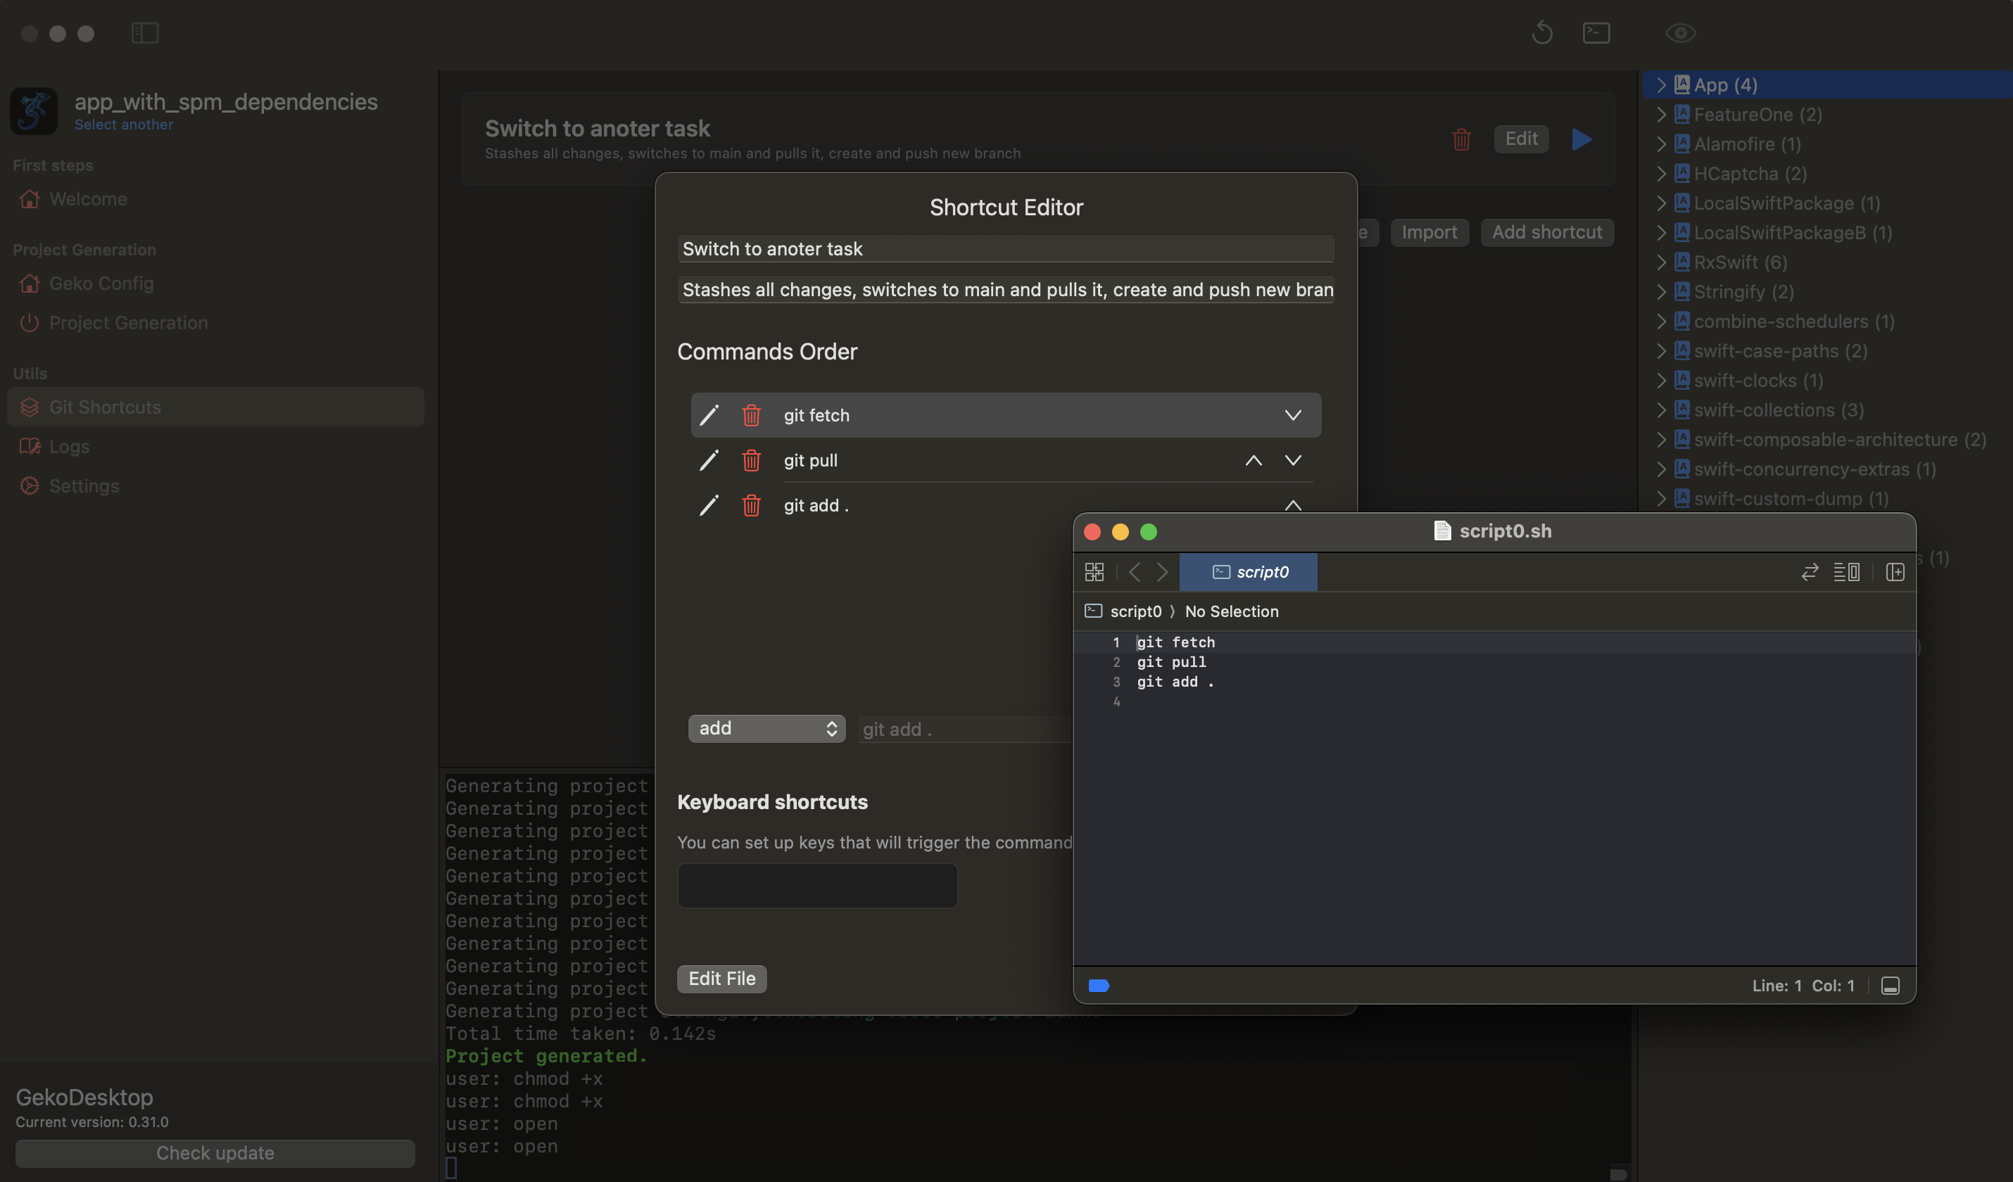Run the shortcut with the blue play icon

point(1581,139)
